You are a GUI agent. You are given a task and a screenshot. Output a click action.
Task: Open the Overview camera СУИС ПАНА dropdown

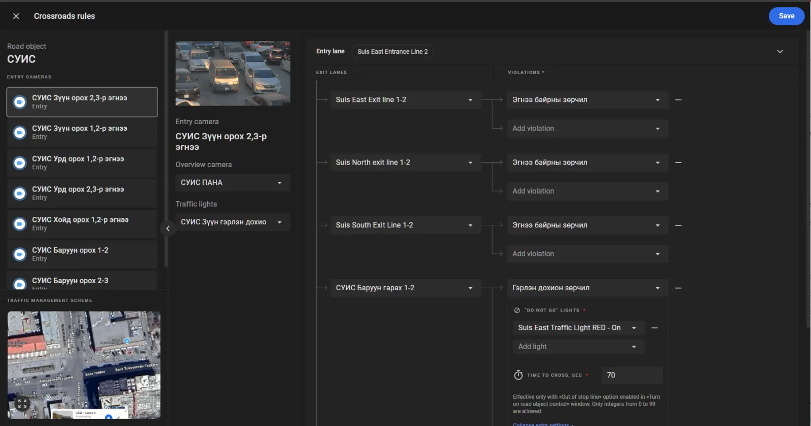pos(233,183)
